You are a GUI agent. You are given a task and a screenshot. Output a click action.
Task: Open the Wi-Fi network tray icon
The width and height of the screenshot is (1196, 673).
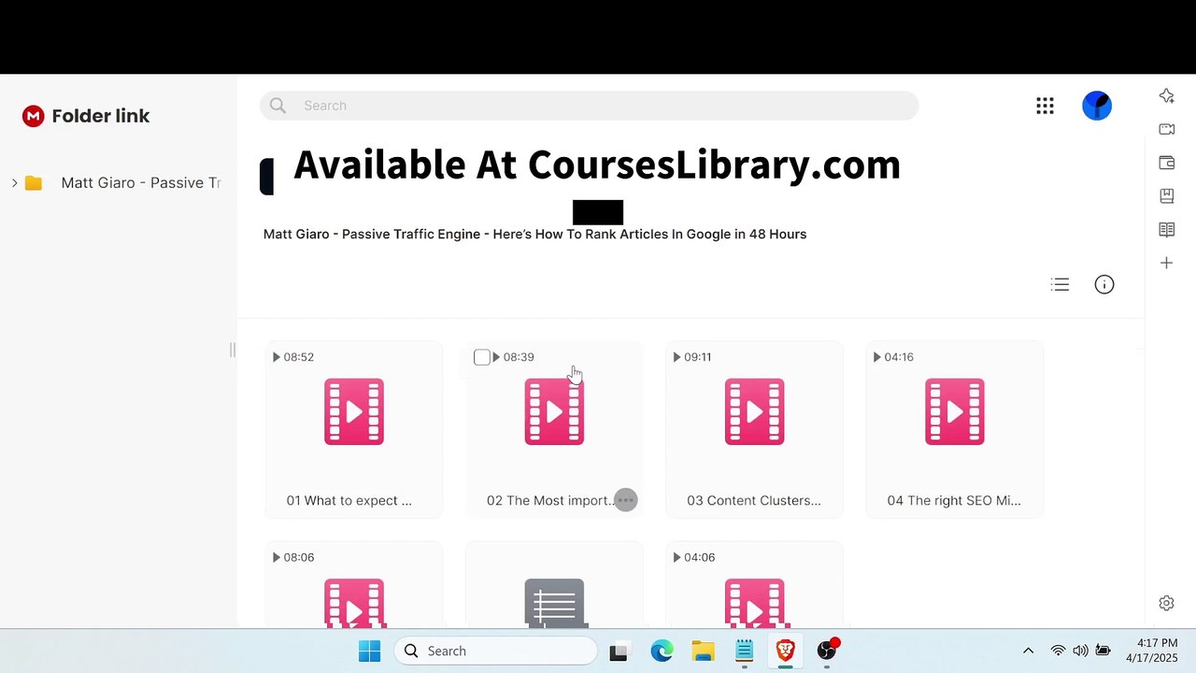tap(1058, 651)
